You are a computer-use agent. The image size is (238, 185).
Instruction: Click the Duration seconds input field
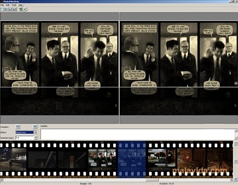coord(25,138)
